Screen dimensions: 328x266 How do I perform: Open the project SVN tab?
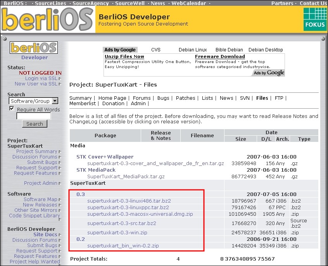pos(245,98)
